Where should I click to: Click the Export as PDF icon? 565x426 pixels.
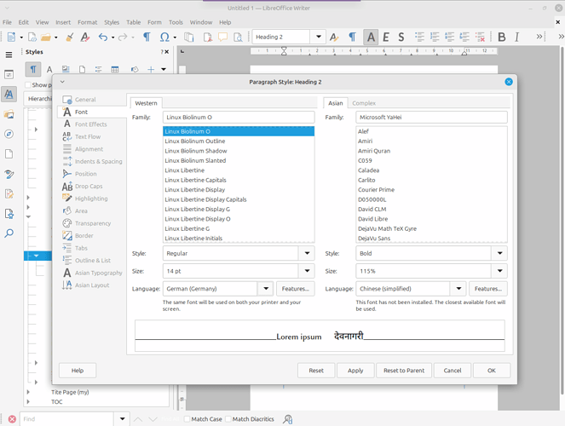pyautogui.click(x=208, y=37)
